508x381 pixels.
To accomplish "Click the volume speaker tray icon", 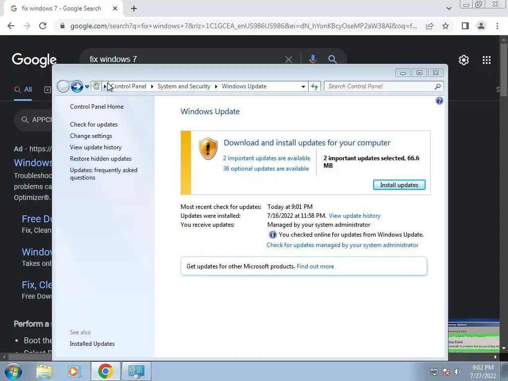I will pyautogui.click(x=458, y=372).
